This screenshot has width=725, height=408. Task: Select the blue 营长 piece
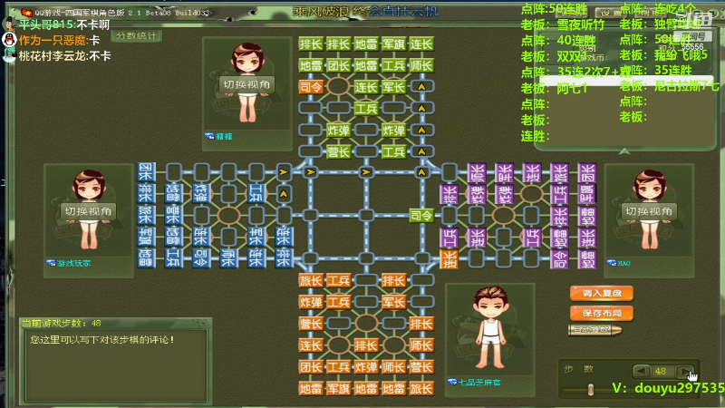[x=174, y=215]
